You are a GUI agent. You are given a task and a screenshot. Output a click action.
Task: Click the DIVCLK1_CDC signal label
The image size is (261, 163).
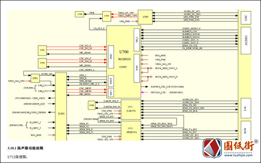(x=158, y=92)
